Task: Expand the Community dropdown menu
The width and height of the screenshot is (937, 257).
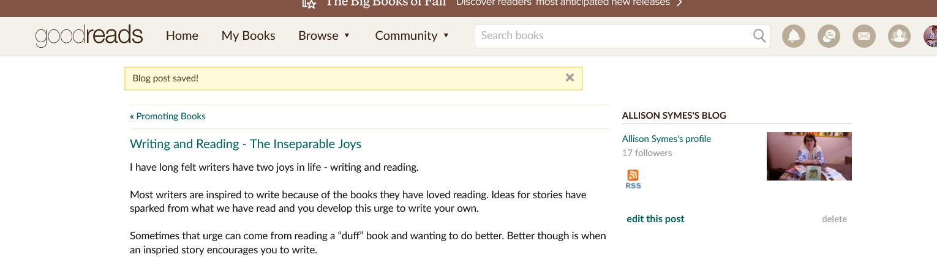Action: click(412, 35)
